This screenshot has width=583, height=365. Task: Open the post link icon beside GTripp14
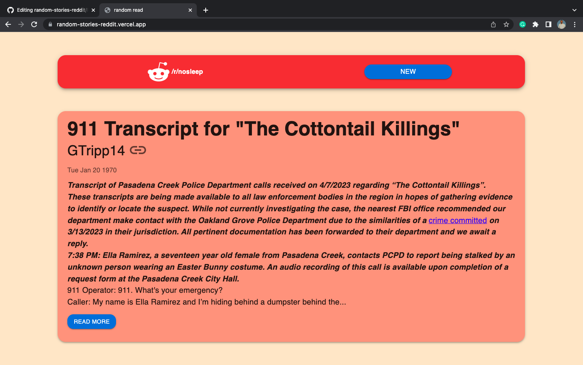[138, 150]
